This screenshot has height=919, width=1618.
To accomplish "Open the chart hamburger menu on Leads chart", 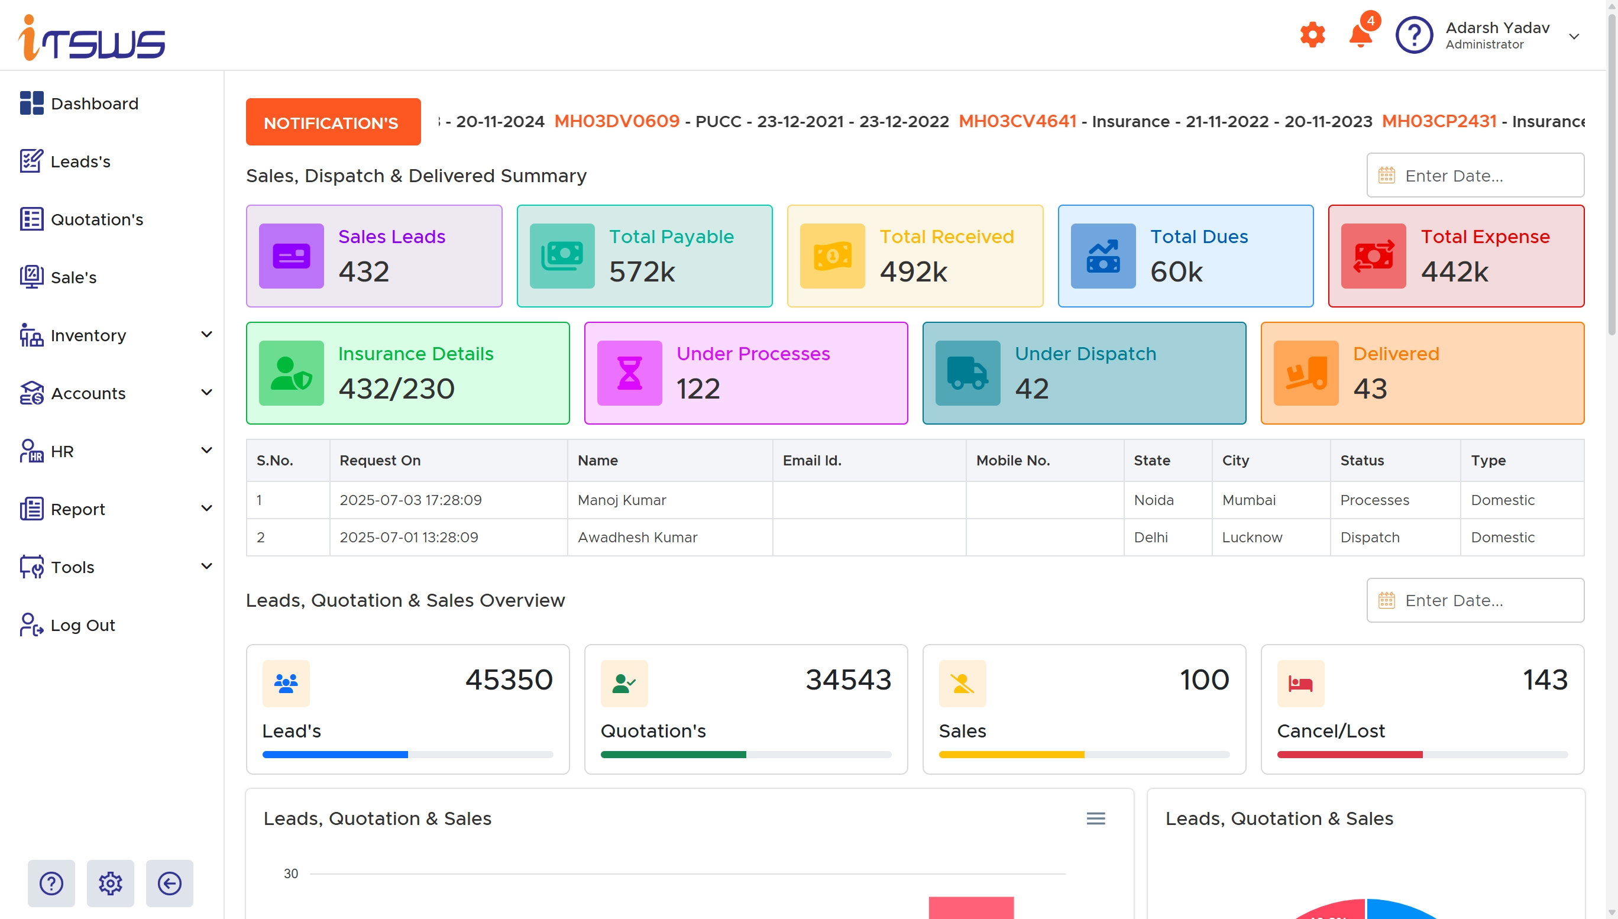I will [1096, 817].
